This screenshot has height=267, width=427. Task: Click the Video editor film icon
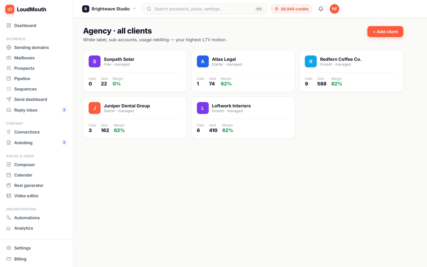point(9,196)
